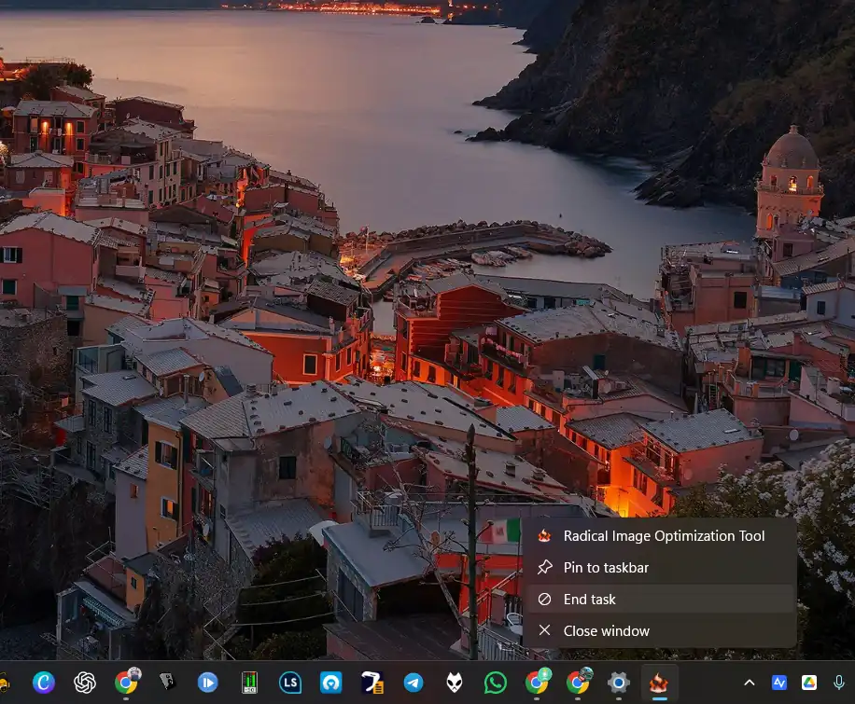The width and height of the screenshot is (855, 704).
Task: Click the microphone icon in system tray
Action: tap(839, 683)
